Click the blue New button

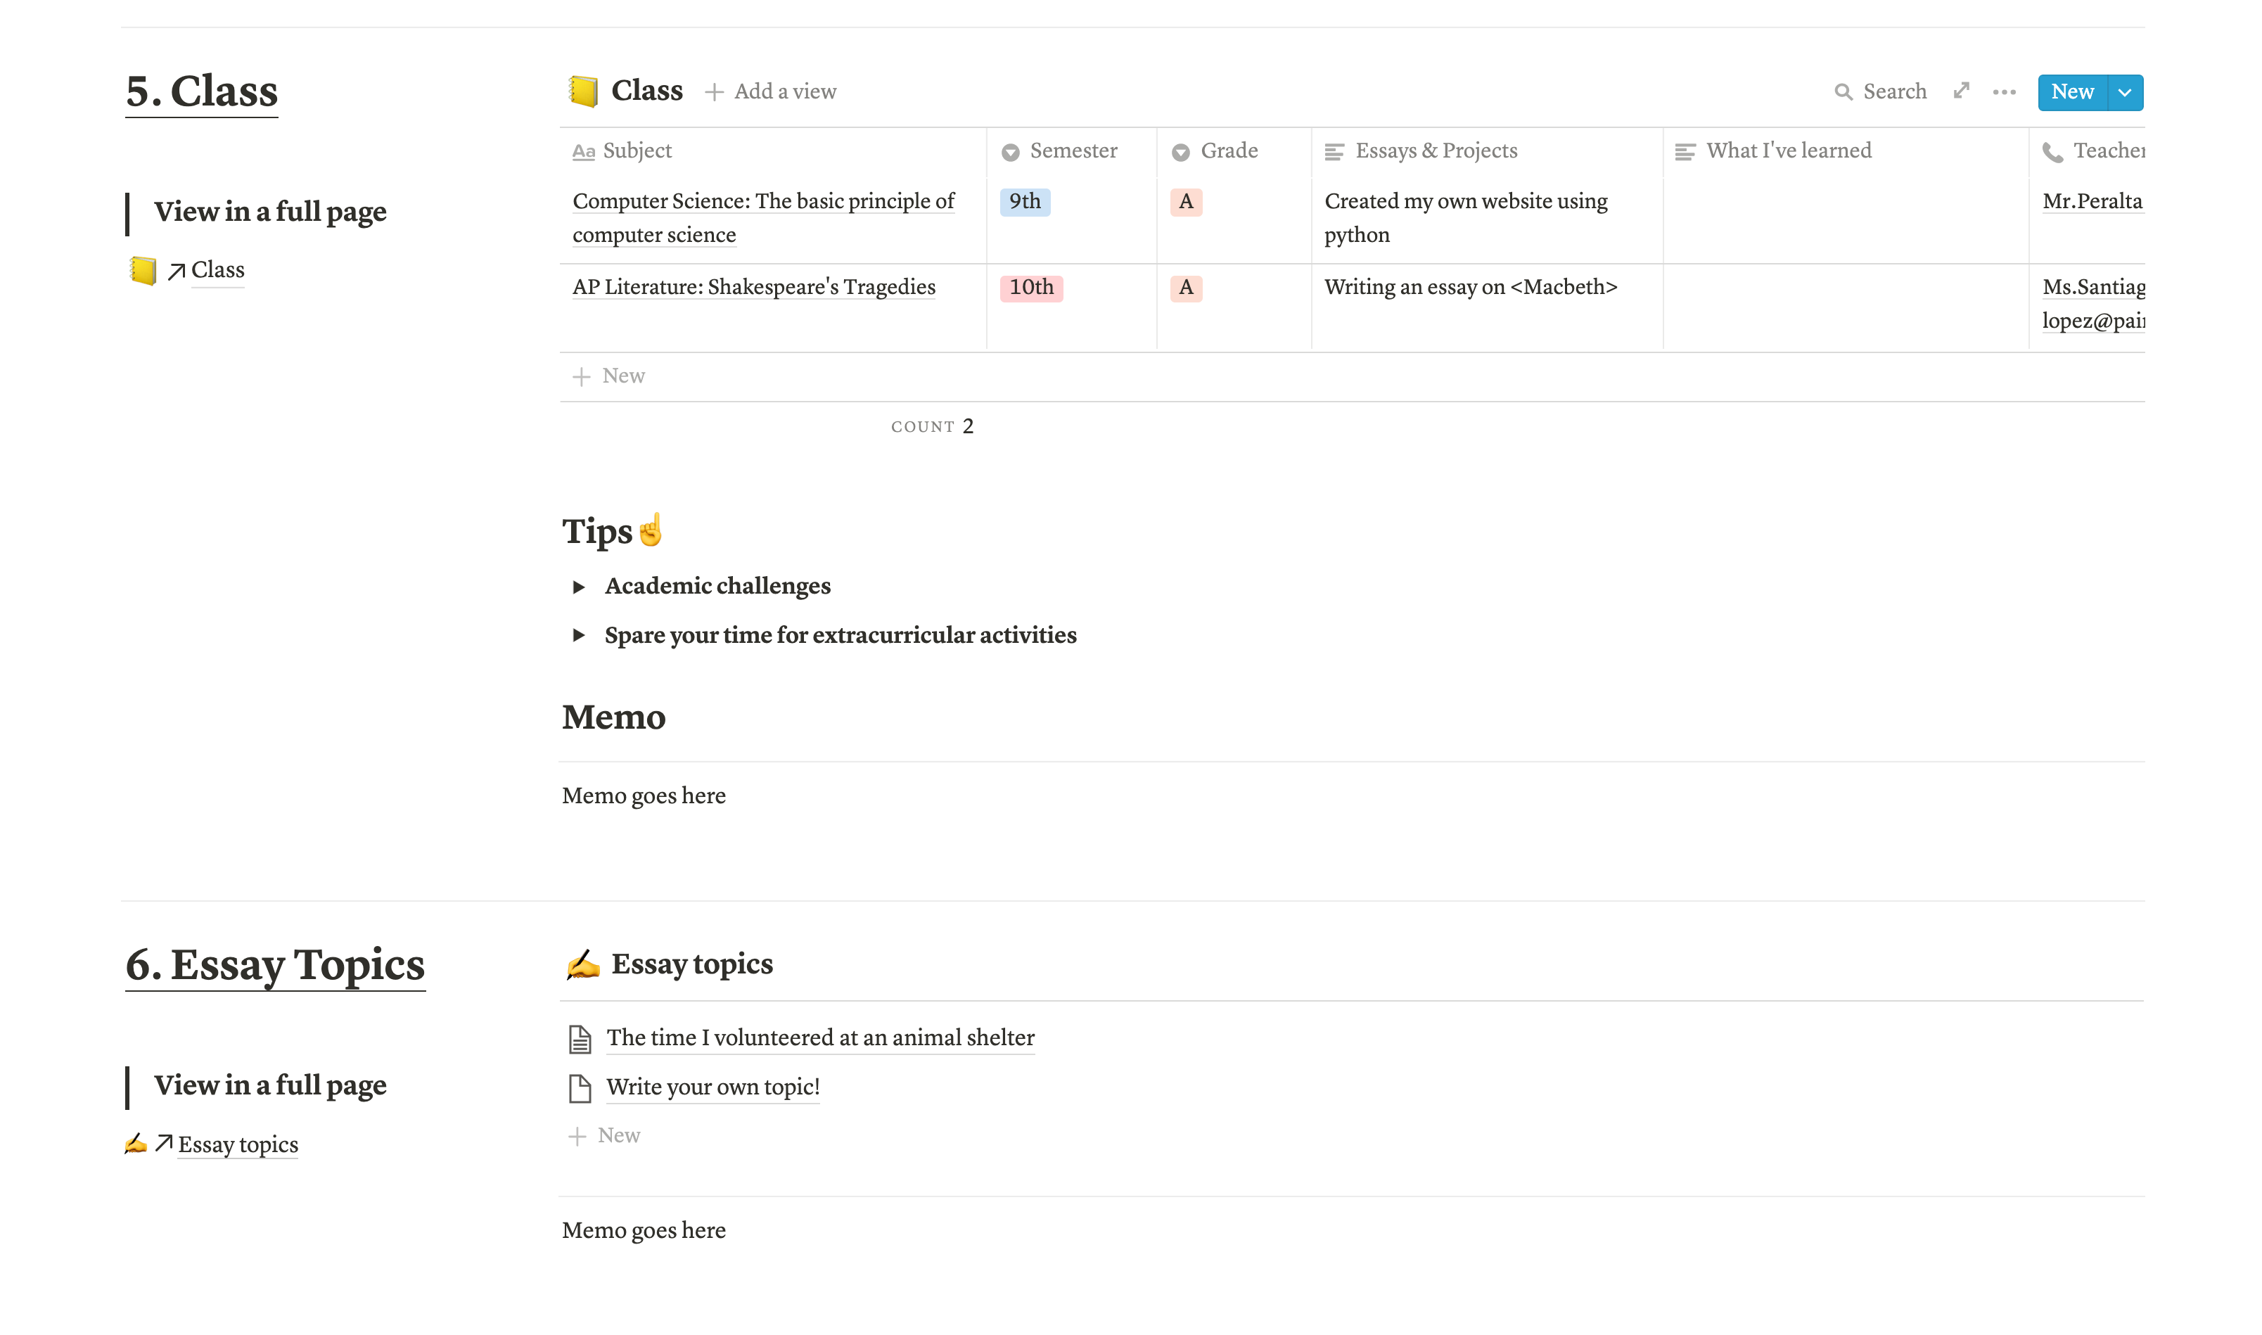click(x=2071, y=93)
